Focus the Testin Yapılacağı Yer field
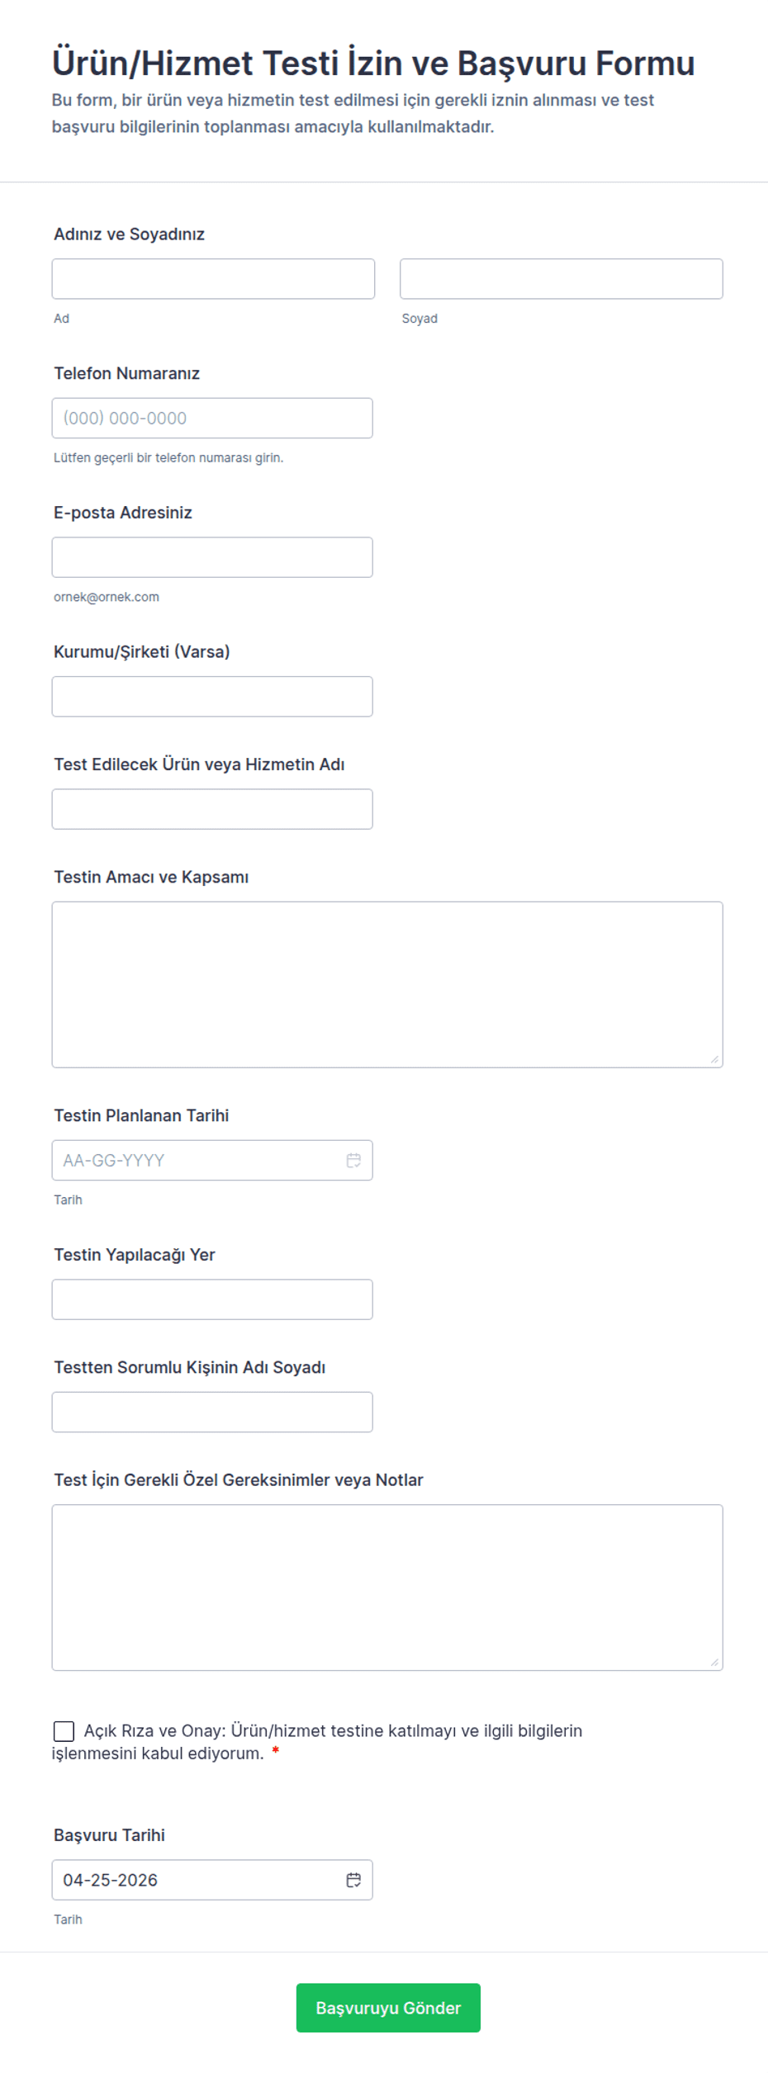768x2073 pixels. [x=212, y=1299]
